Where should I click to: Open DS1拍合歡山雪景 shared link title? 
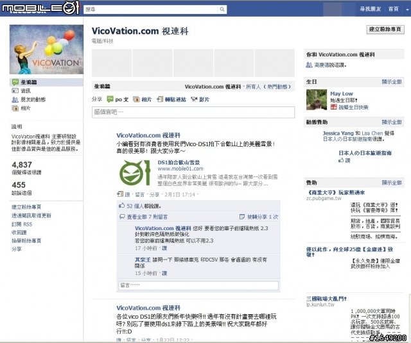pos(179,162)
